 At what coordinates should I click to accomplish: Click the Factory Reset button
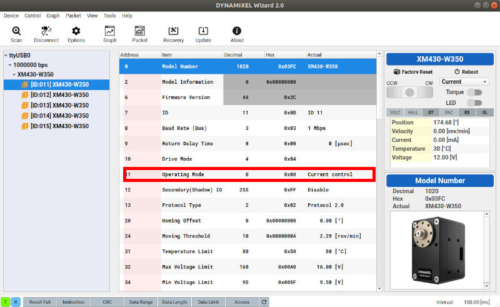[x=413, y=72]
